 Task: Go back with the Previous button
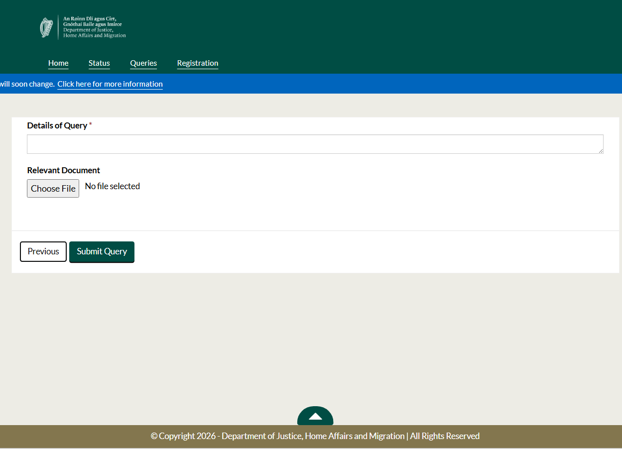pos(43,251)
